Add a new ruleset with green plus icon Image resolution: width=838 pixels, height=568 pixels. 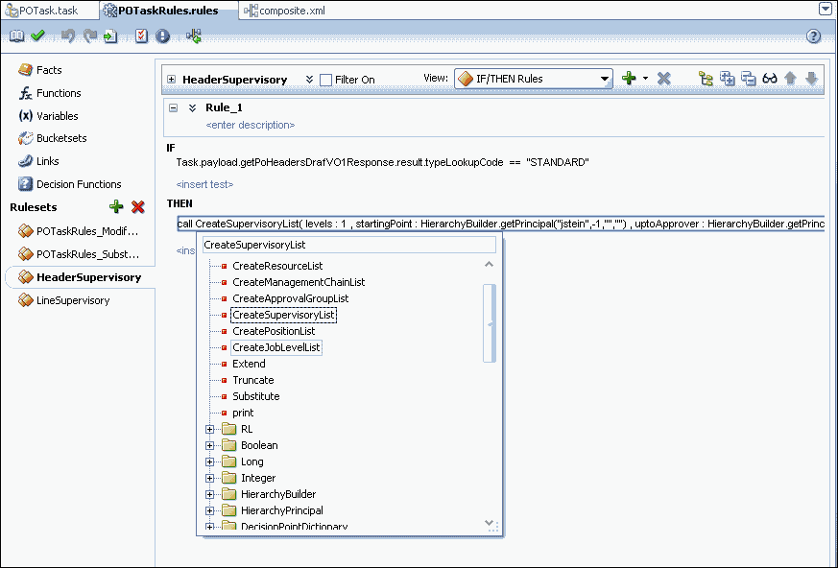pos(117,206)
